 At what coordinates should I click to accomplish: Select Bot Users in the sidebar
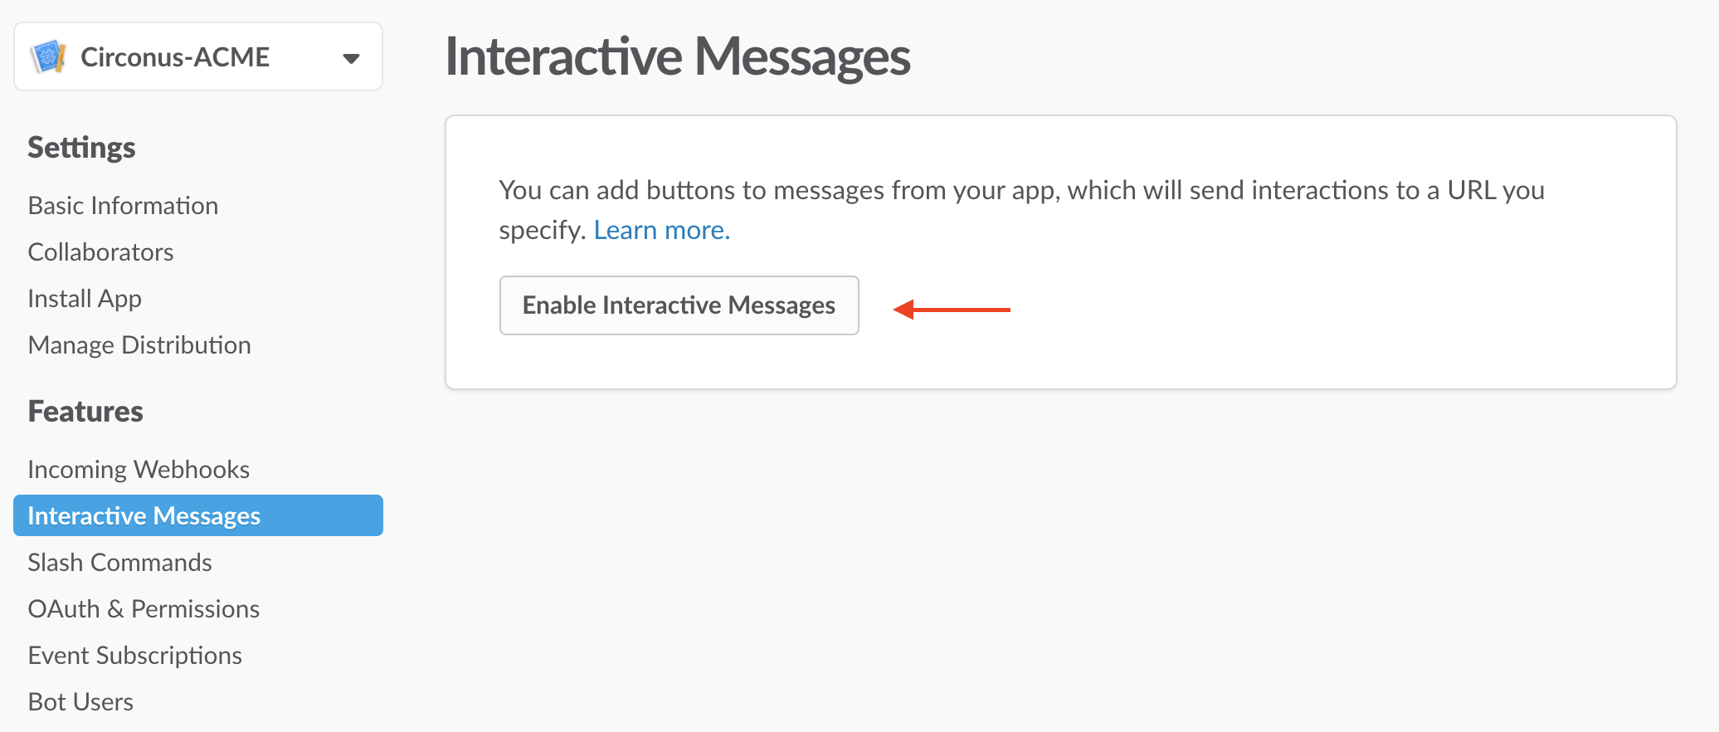(80, 701)
